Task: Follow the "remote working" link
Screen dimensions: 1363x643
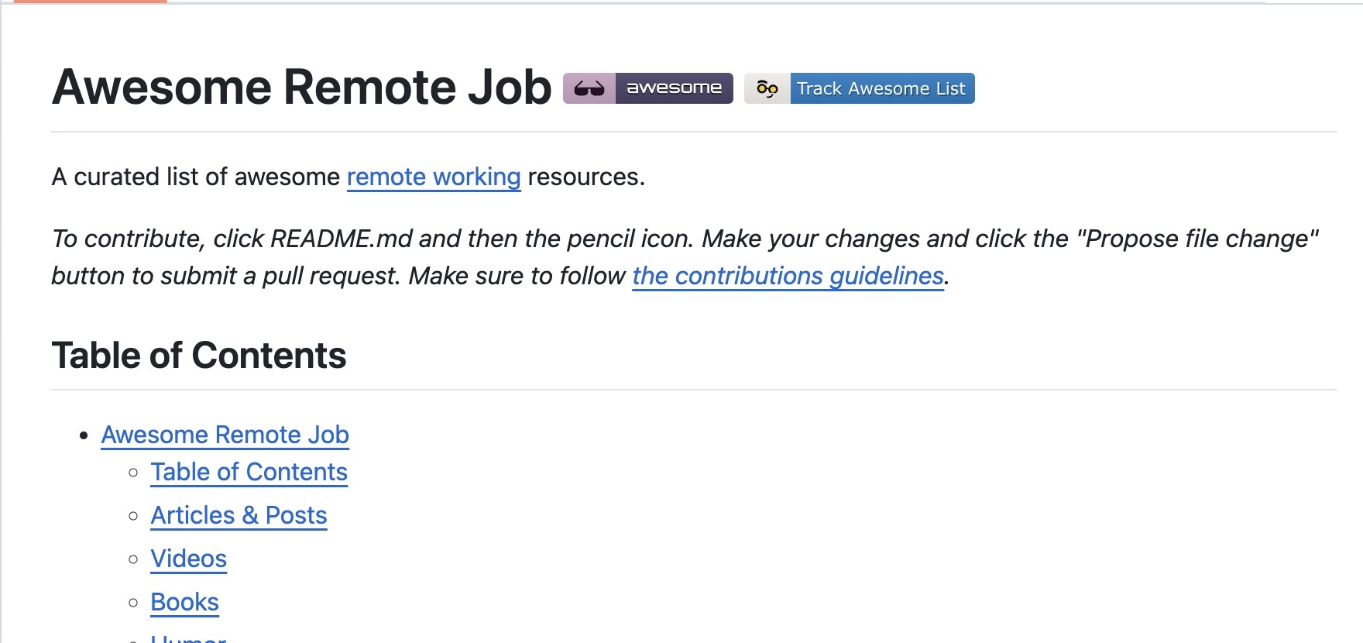Action: pos(434,177)
